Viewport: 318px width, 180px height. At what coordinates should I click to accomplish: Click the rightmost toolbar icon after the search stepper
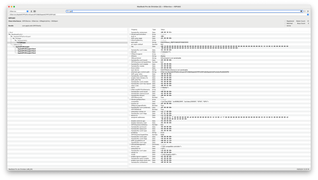(308, 11)
